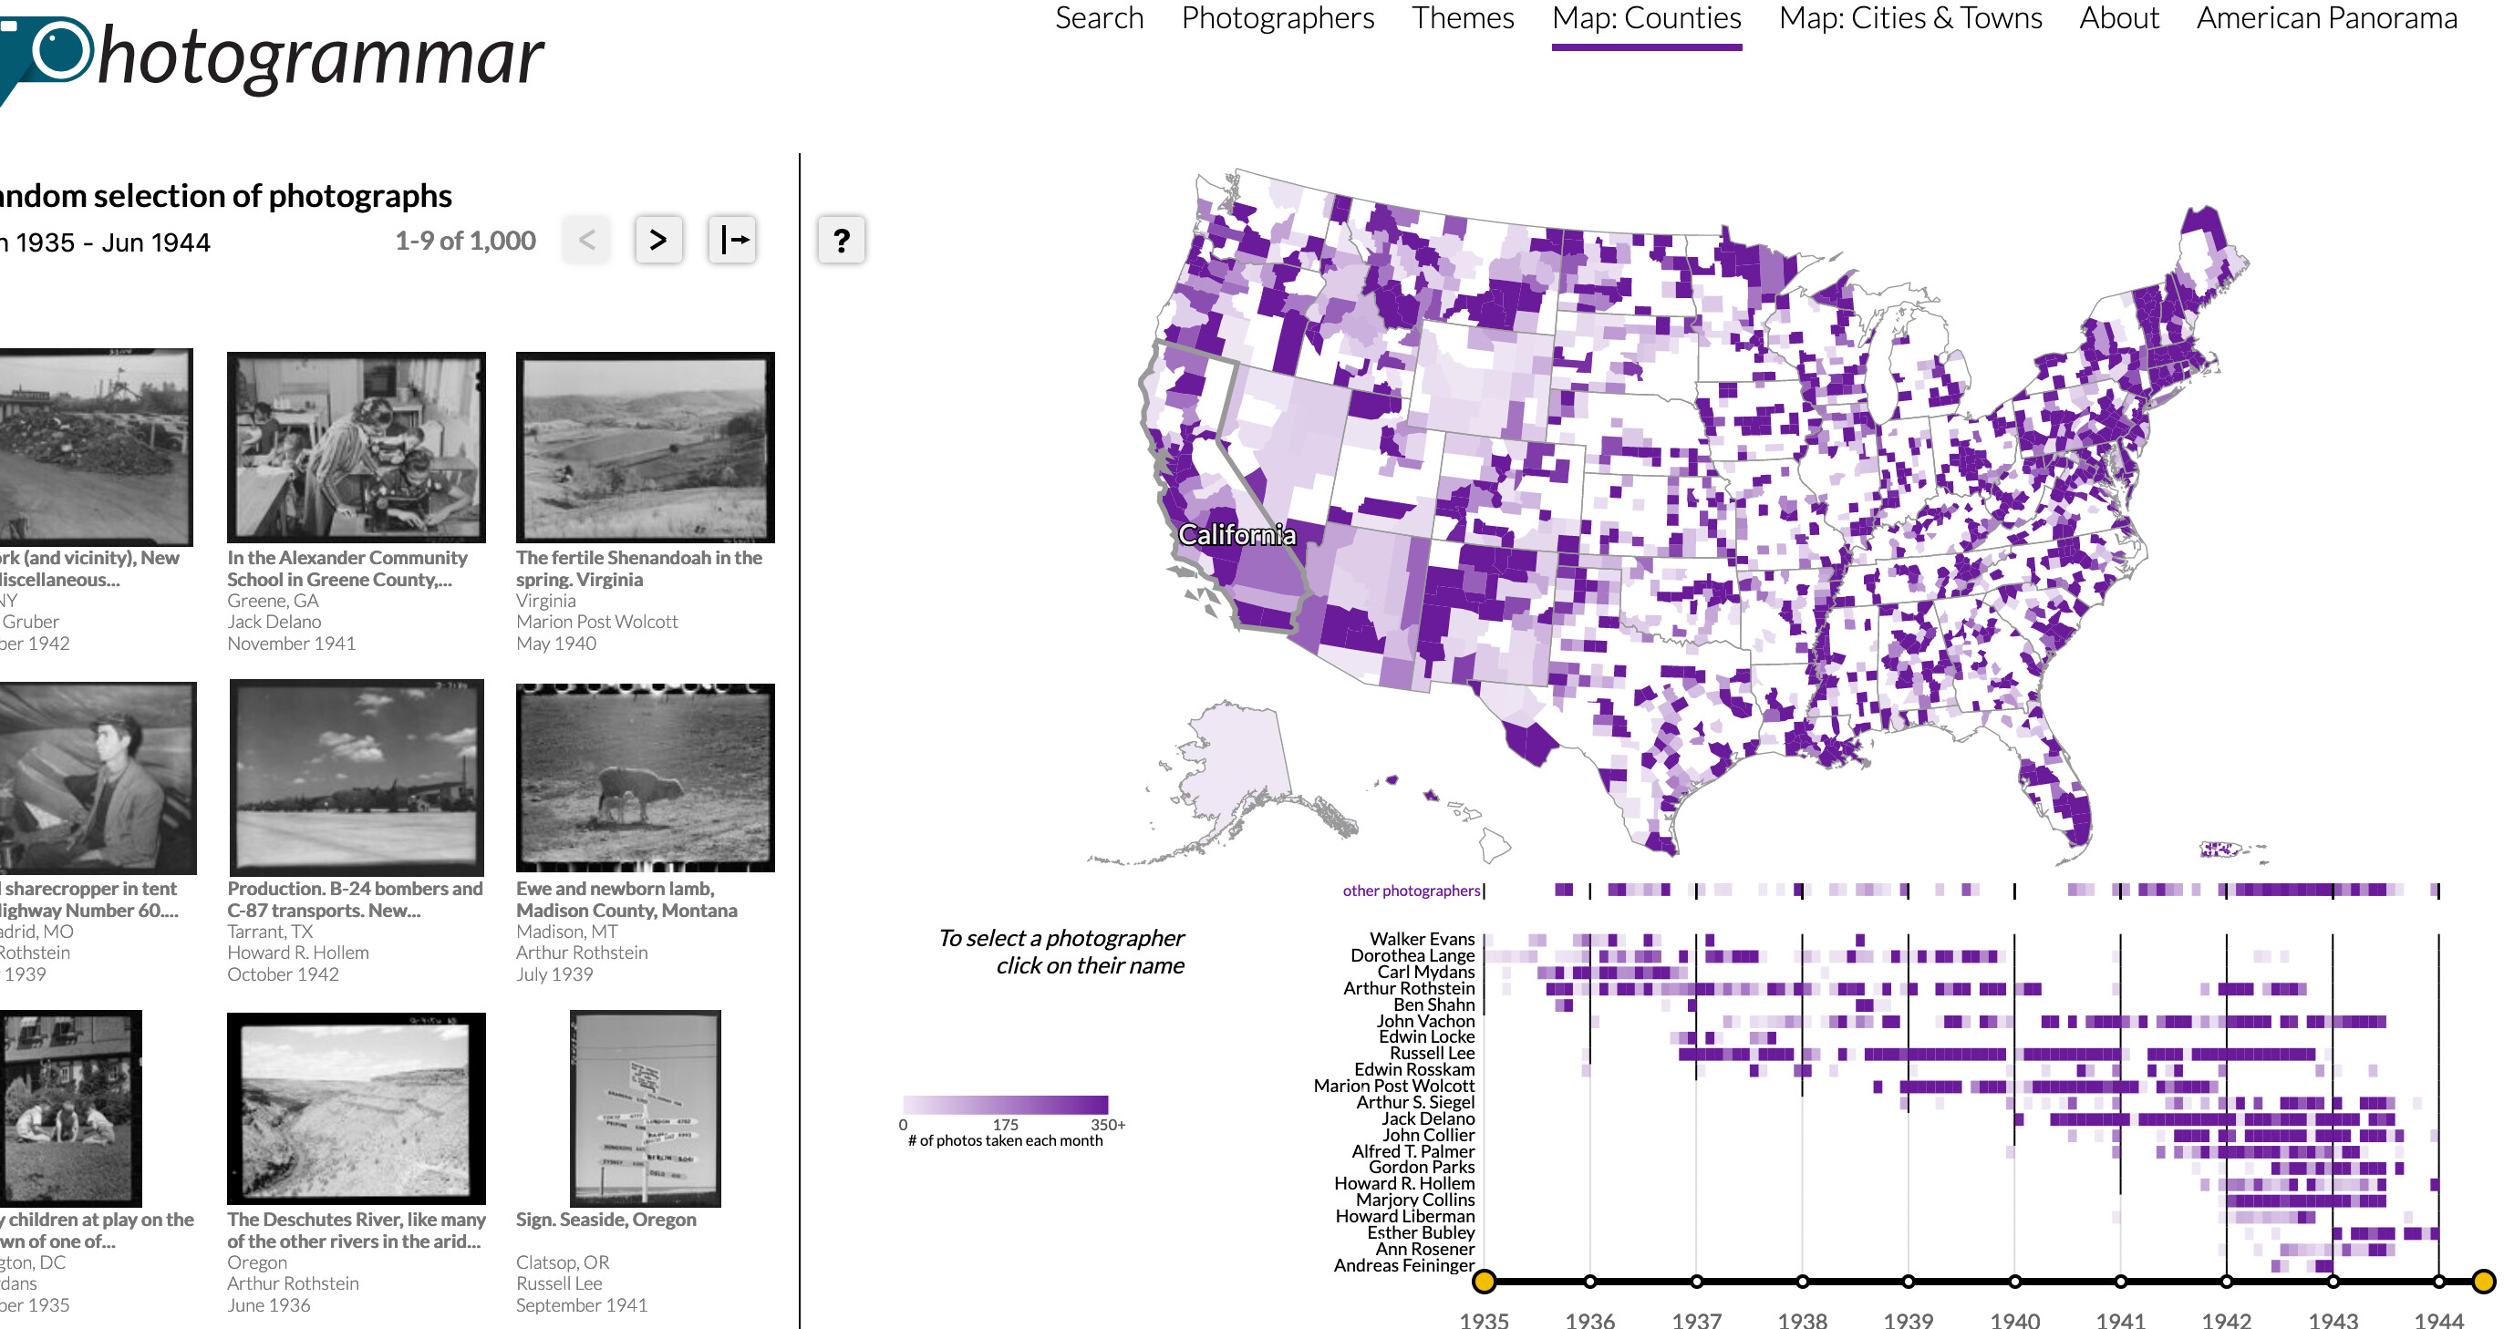Switch to Map: Cities & Towns
Viewport: 2504px width, 1329px height.
coord(1910,18)
